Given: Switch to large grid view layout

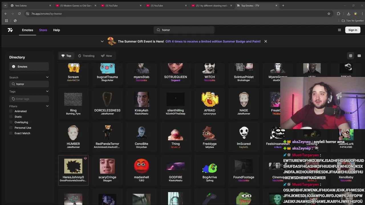Looking at the screenshot, I should pyautogui.click(x=351, y=56).
